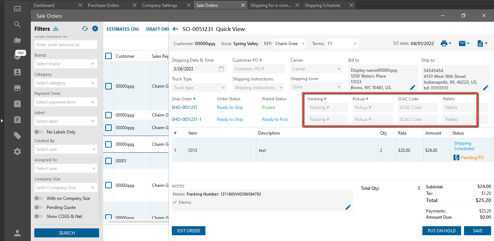
Task: Edit the Ship to address
Action: (x=486, y=88)
